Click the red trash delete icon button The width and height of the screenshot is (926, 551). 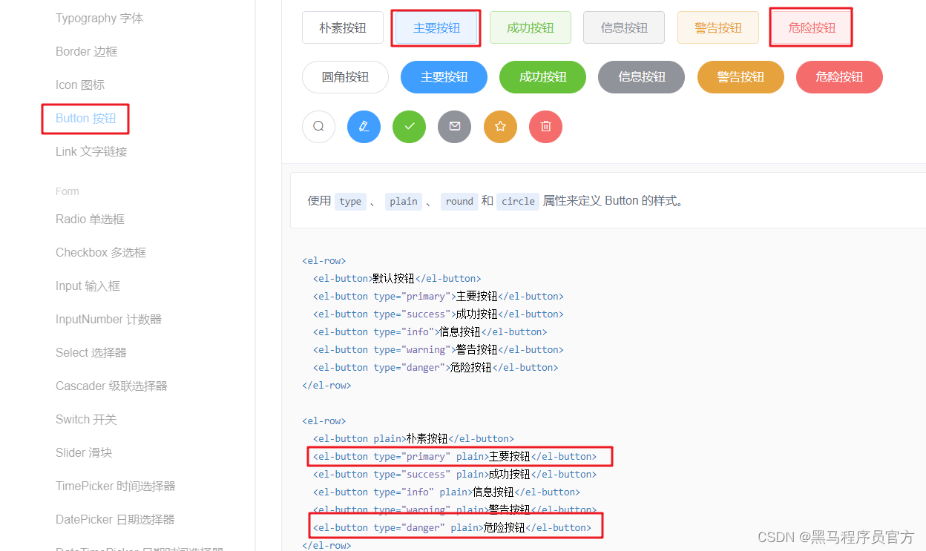(545, 126)
